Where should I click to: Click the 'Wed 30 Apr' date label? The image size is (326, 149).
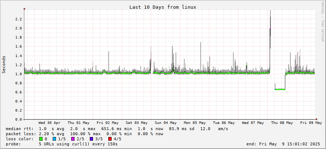pos(49,123)
